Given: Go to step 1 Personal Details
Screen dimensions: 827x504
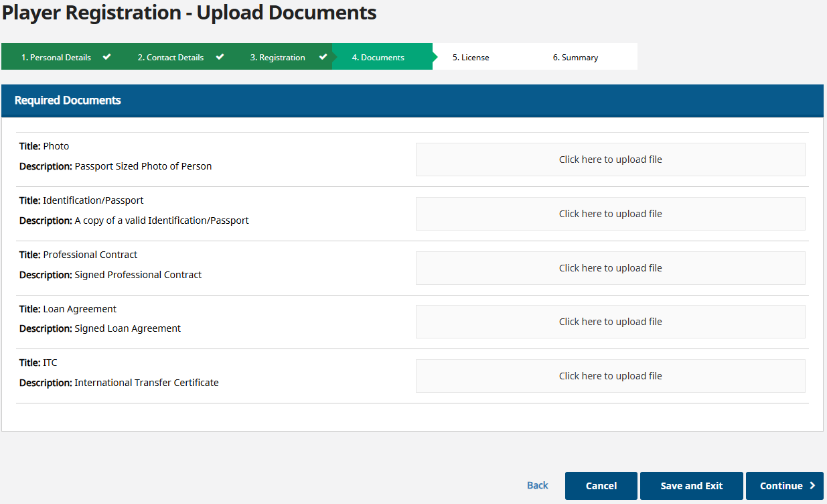Looking at the screenshot, I should tap(56, 57).
